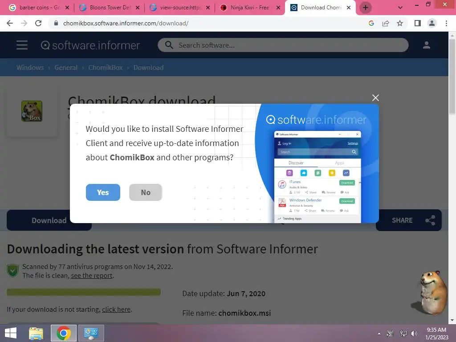
Task: Go back in browser history
Action: (10, 23)
